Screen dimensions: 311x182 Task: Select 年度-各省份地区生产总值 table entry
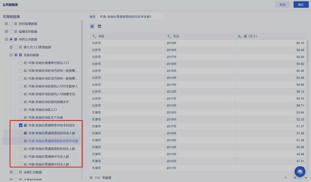click(46, 117)
